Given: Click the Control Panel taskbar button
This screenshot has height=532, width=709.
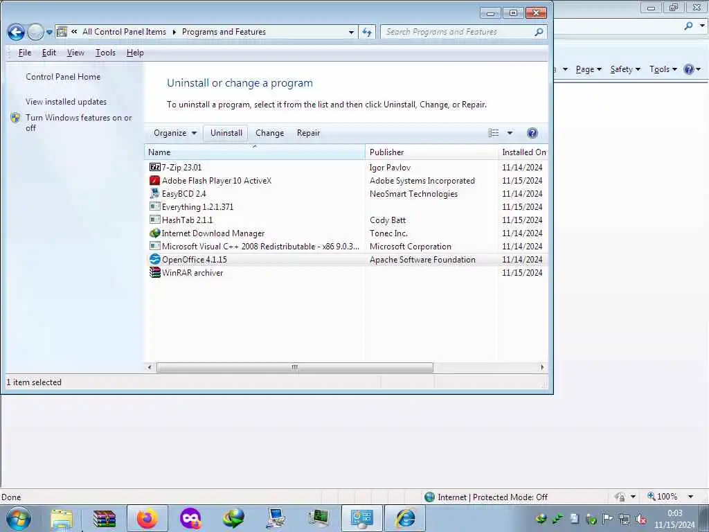Looking at the screenshot, I should pyautogui.click(x=361, y=518).
